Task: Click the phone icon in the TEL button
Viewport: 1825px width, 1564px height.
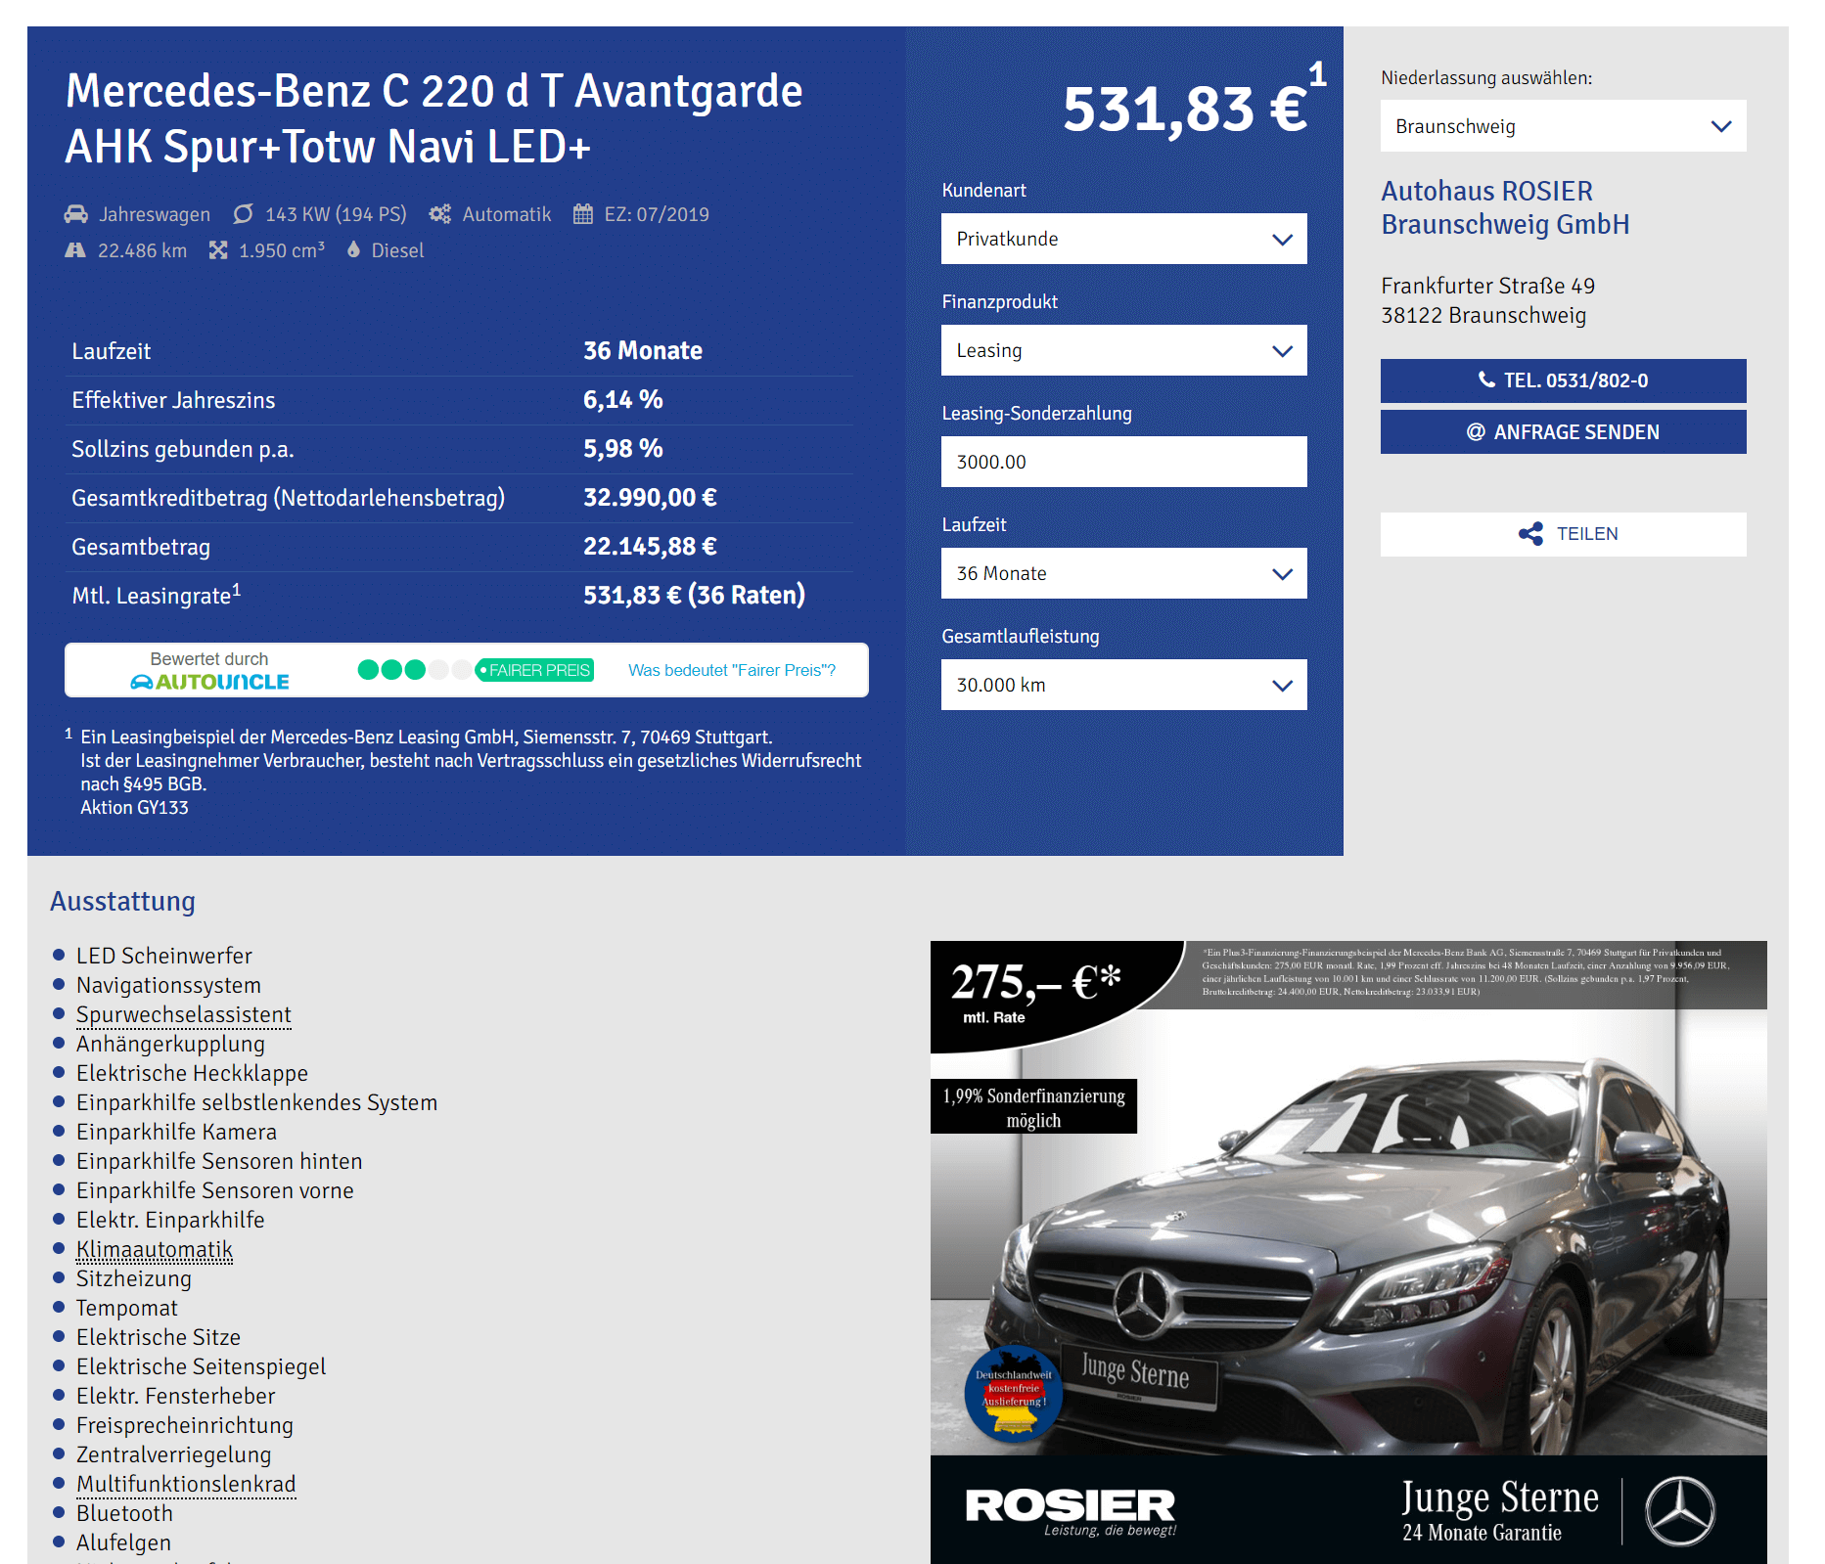Action: (x=1486, y=380)
